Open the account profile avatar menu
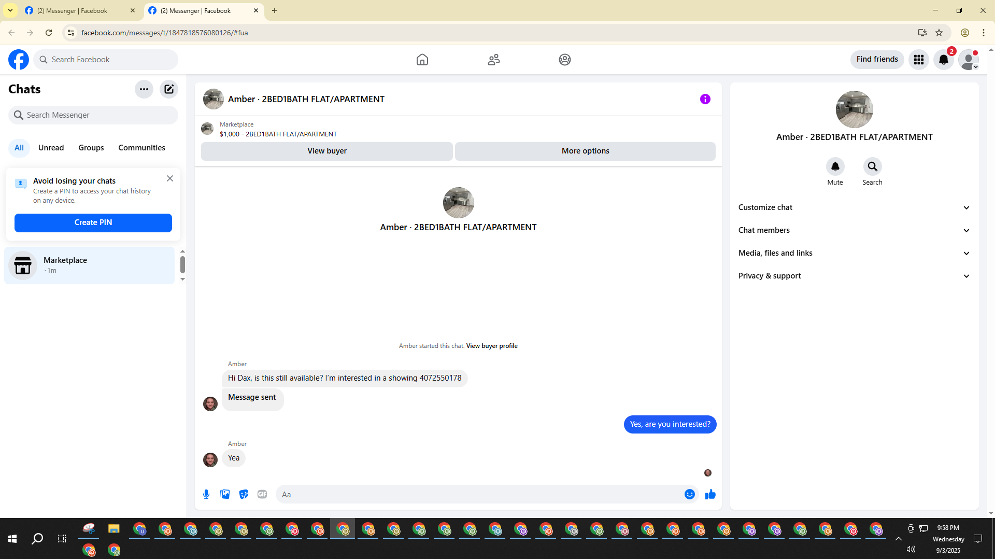 pos(969,60)
